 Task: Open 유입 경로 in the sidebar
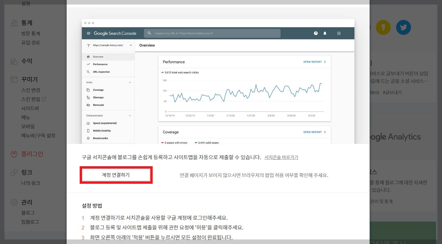31,43
